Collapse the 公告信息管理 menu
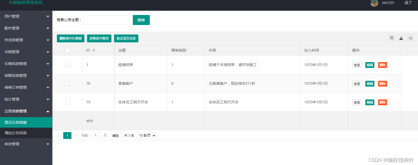The image size is (418, 165). [x=26, y=111]
